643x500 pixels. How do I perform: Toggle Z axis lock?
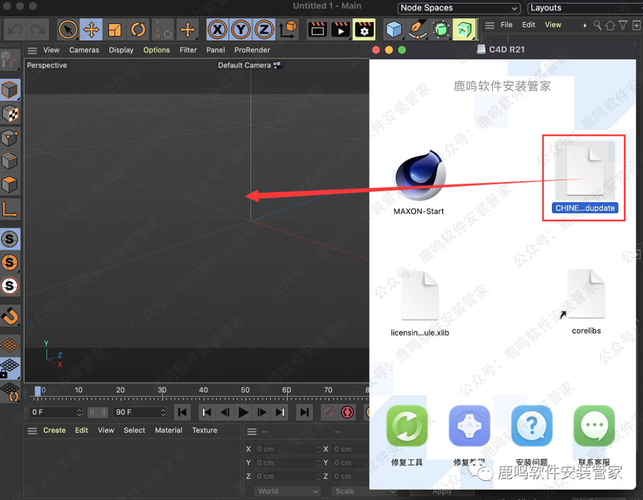pyautogui.click(x=264, y=29)
